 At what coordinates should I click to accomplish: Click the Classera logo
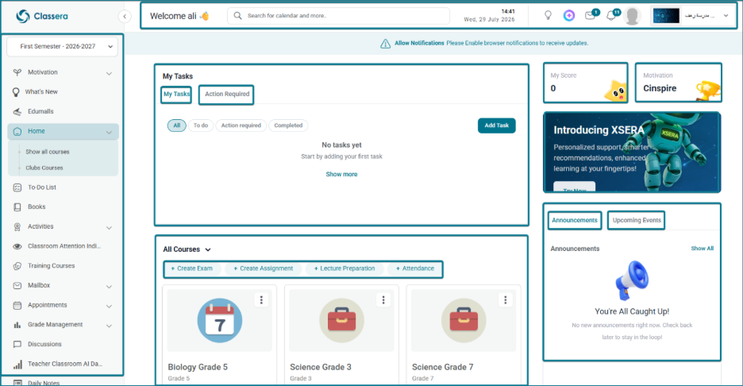[42, 16]
